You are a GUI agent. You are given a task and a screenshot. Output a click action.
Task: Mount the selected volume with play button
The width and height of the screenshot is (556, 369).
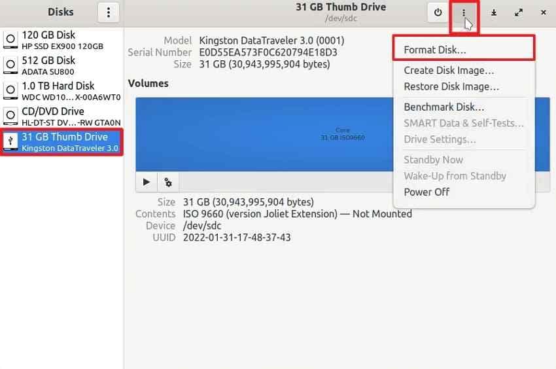tap(146, 182)
